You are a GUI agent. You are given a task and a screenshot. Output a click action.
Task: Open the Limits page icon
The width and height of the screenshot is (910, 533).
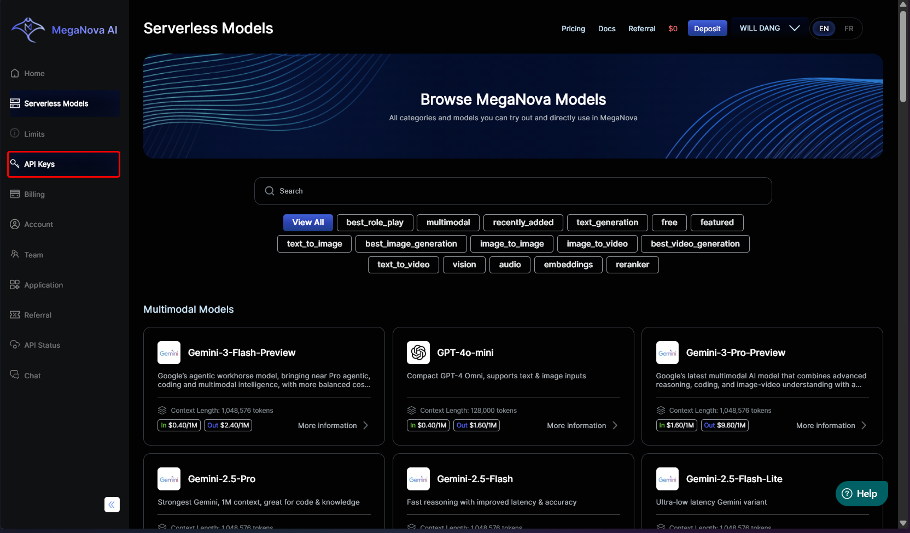15,133
